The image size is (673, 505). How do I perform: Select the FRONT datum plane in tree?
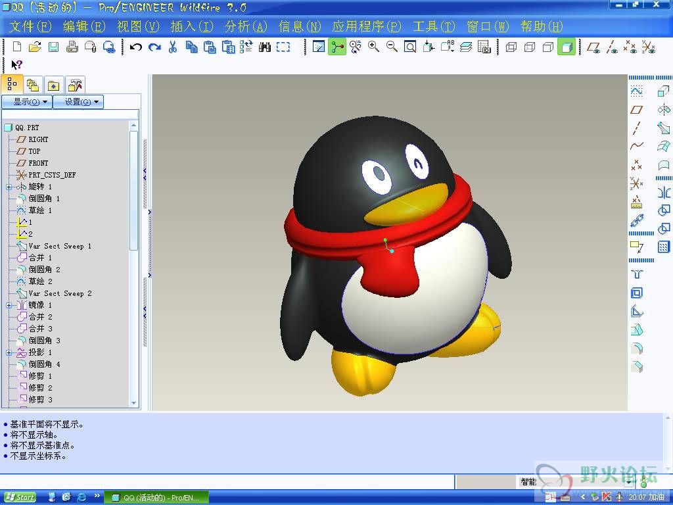click(x=38, y=163)
